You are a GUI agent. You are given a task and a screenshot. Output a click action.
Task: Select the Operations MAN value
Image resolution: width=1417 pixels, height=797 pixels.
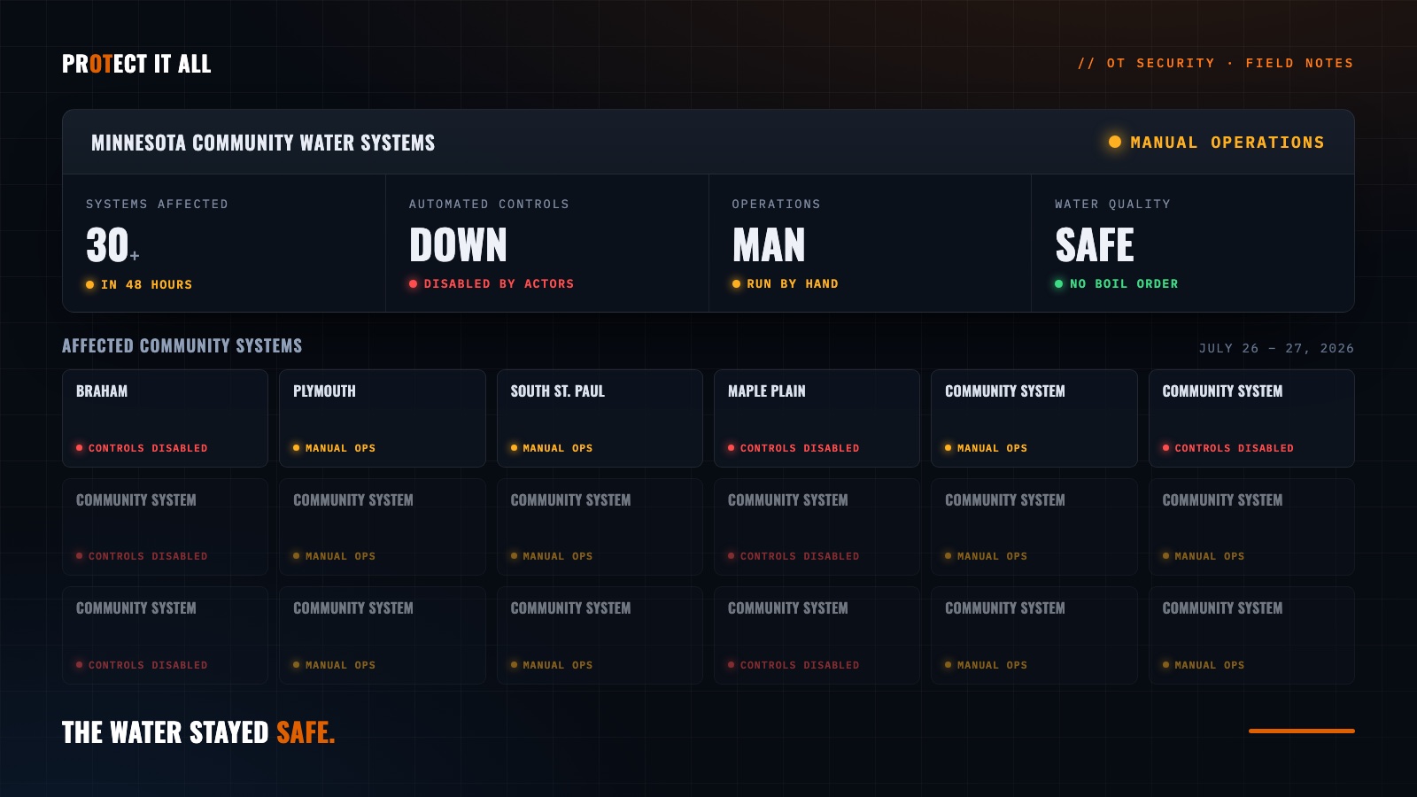click(769, 245)
